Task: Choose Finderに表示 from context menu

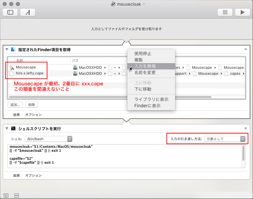Action: [x=151, y=106]
